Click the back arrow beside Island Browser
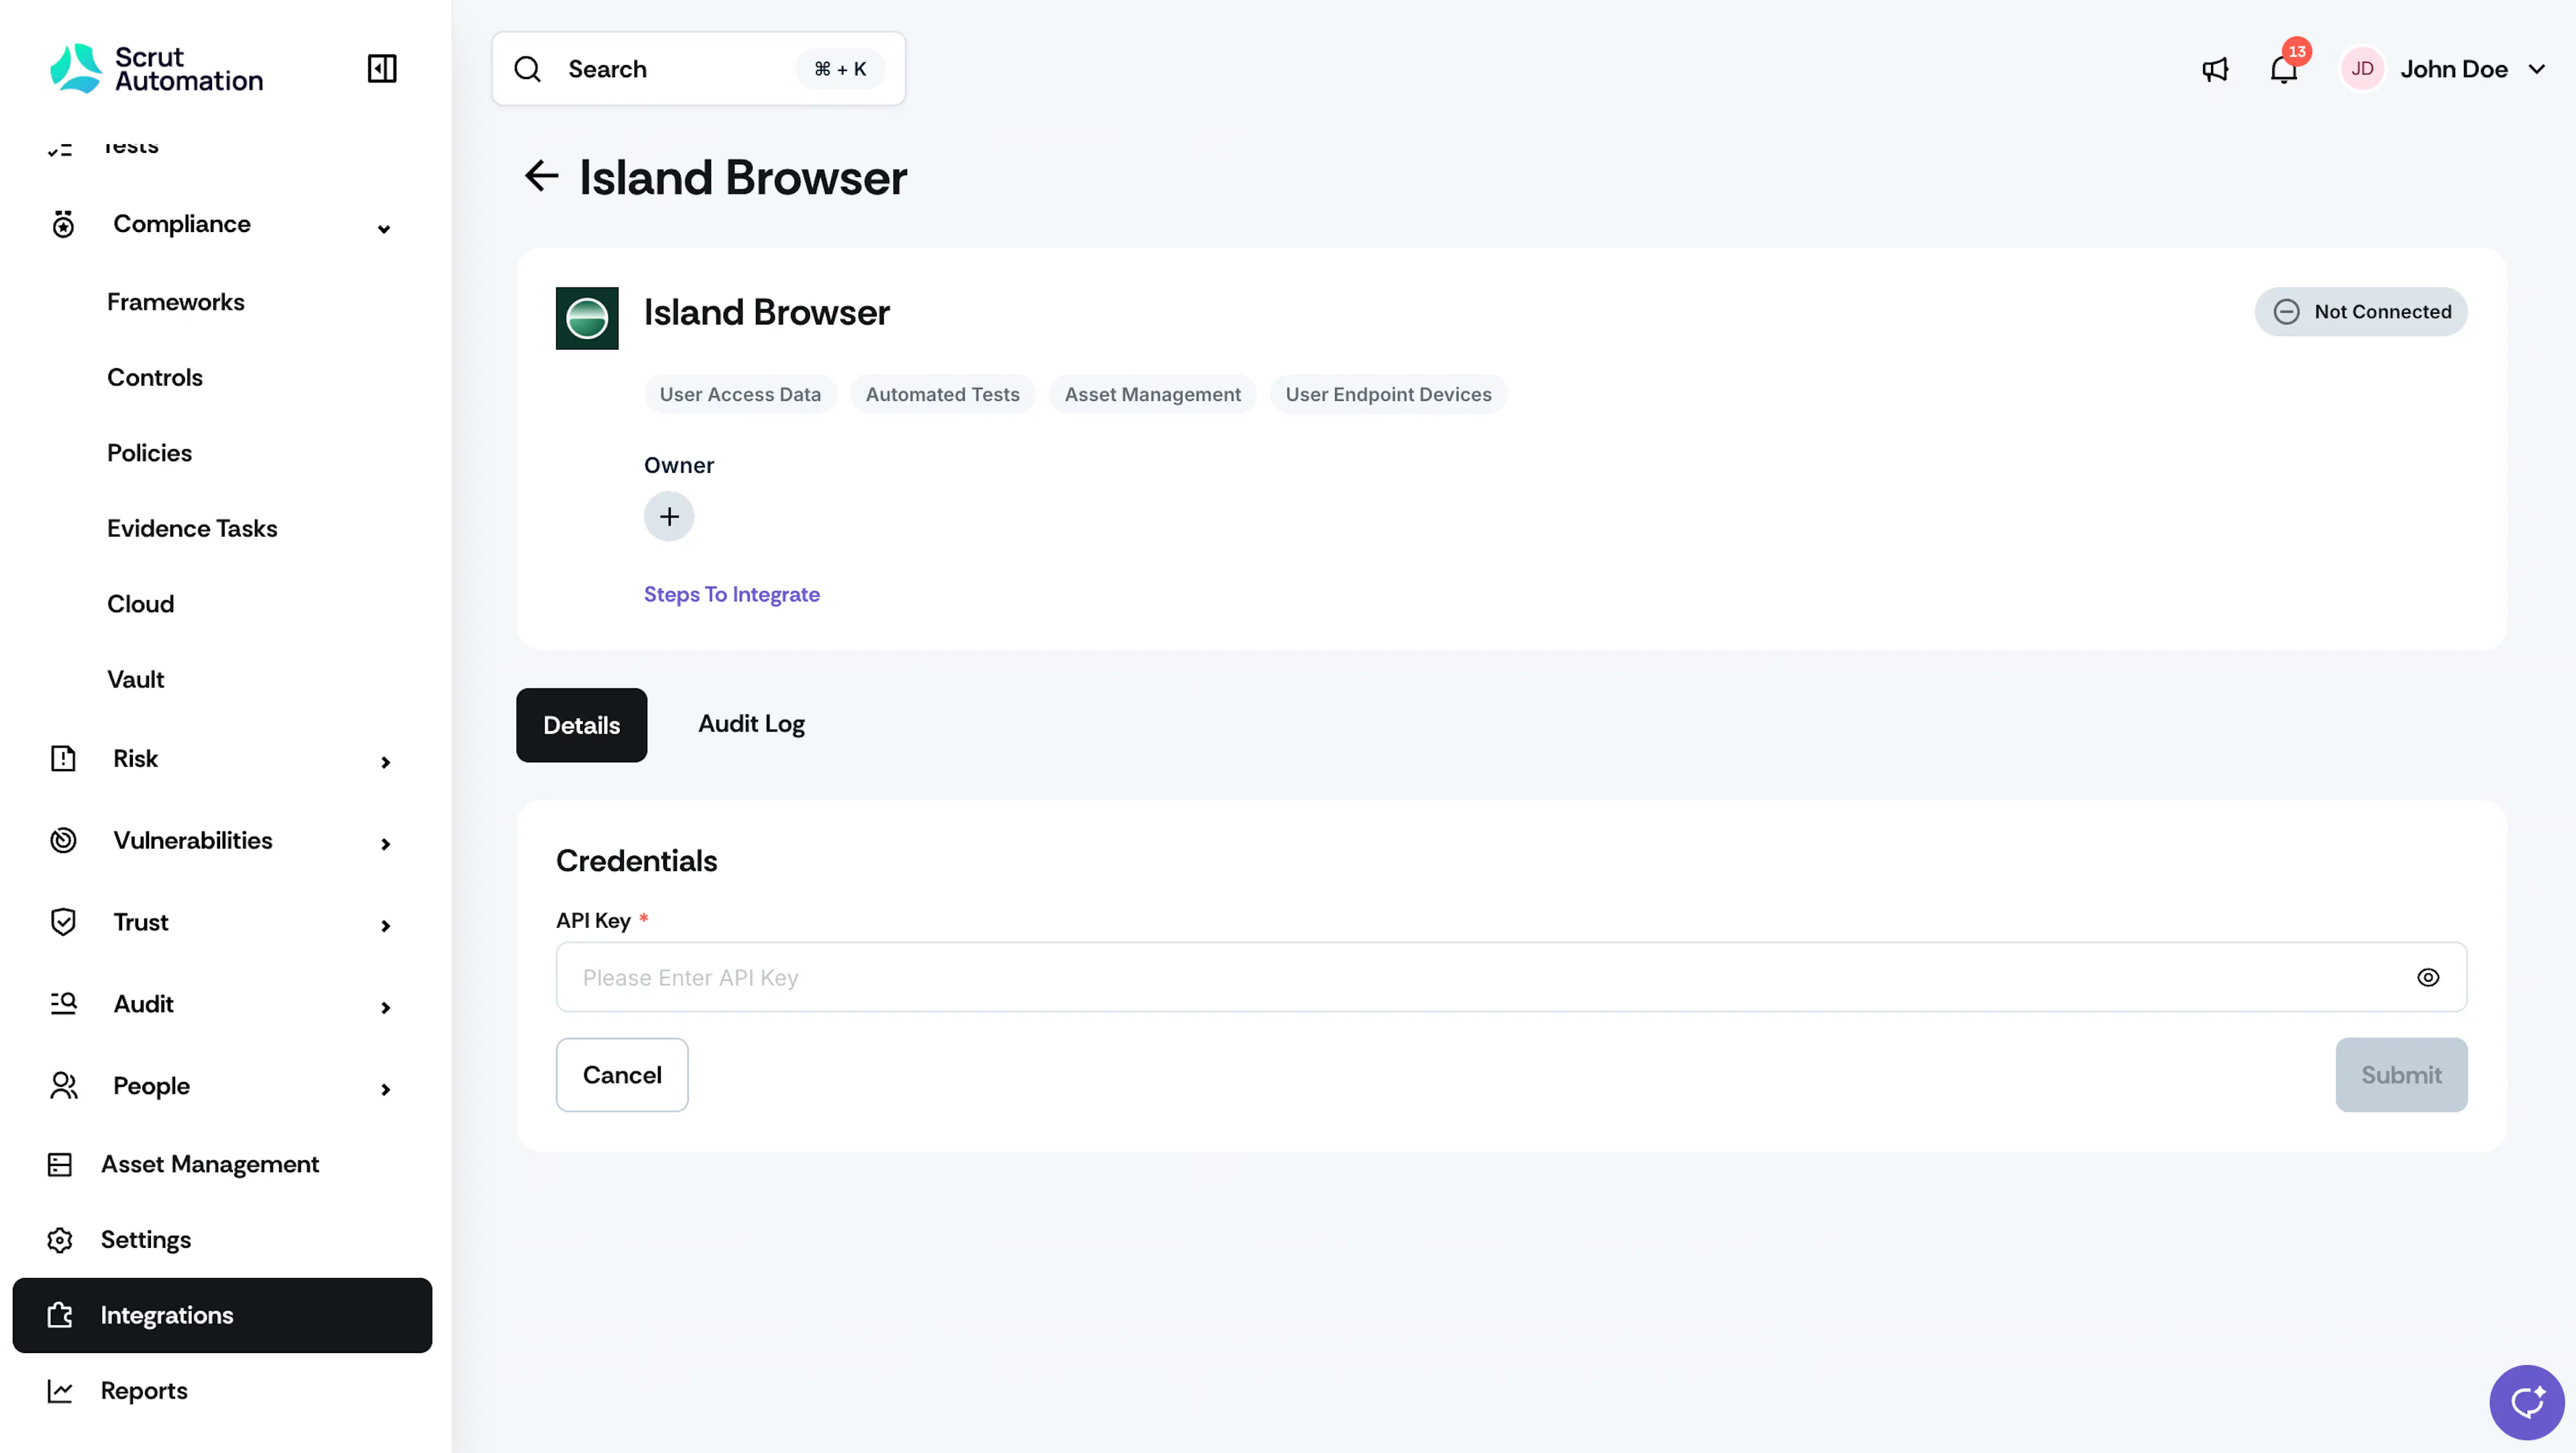Screen dimensions: 2576x1453 541,177
